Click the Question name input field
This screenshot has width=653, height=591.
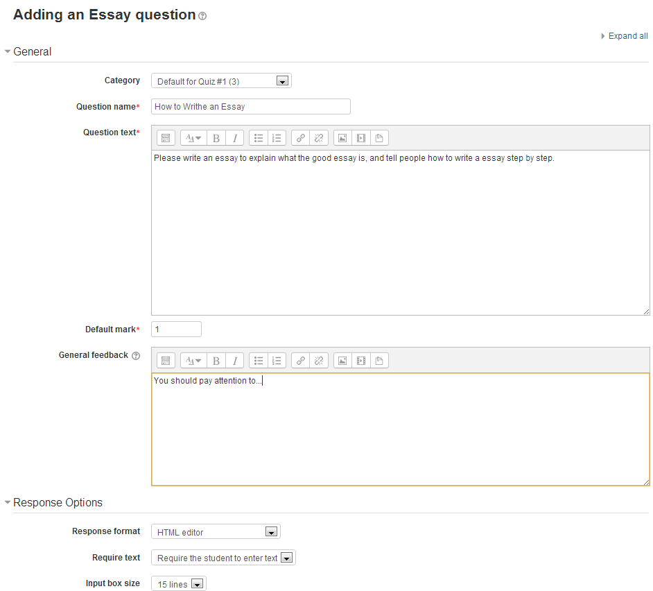(251, 107)
